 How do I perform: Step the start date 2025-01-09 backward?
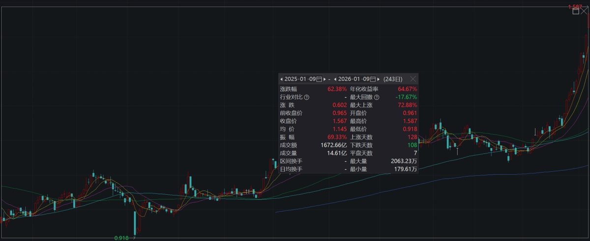pos(281,79)
